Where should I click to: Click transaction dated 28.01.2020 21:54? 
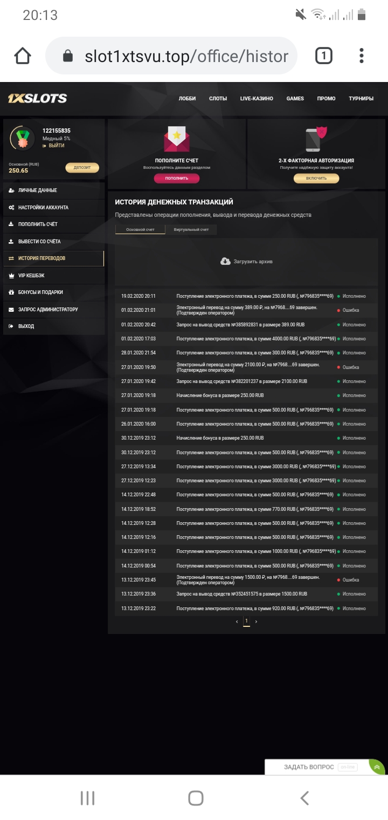click(246, 353)
